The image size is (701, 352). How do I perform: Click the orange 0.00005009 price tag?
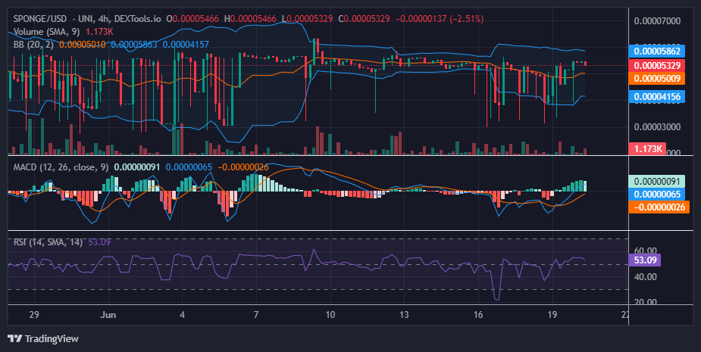click(x=657, y=79)
